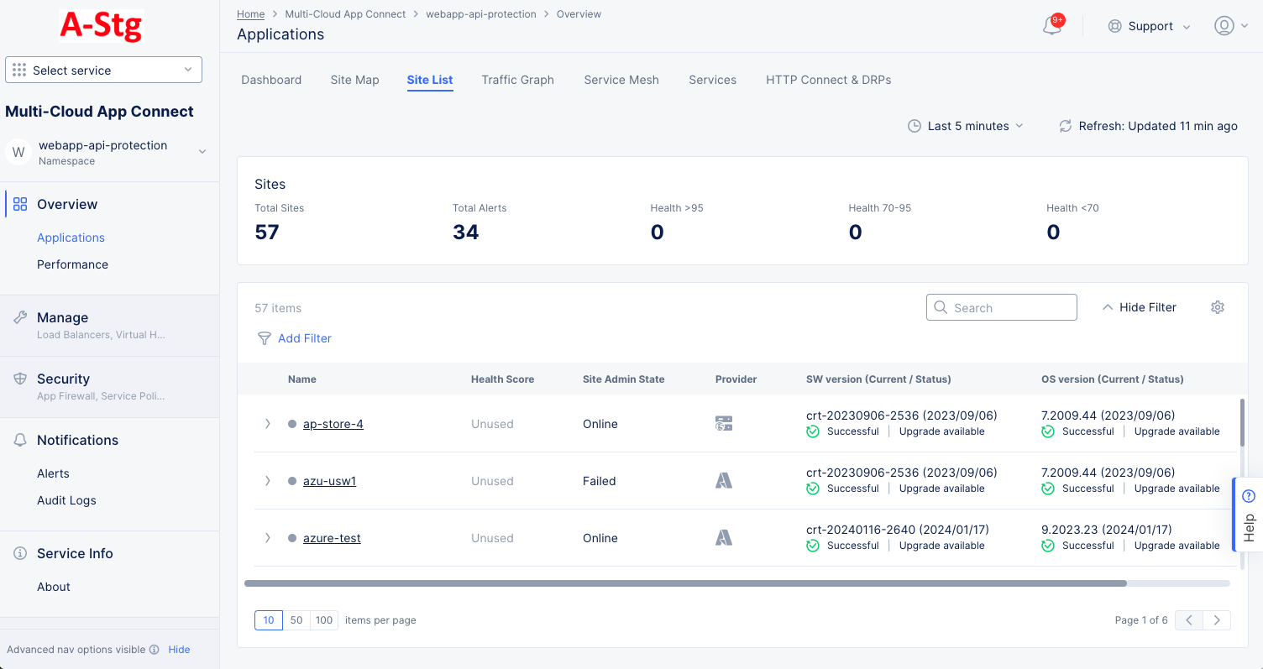Open the Help side panel
1263x669 pixels.
[1248, 515]
